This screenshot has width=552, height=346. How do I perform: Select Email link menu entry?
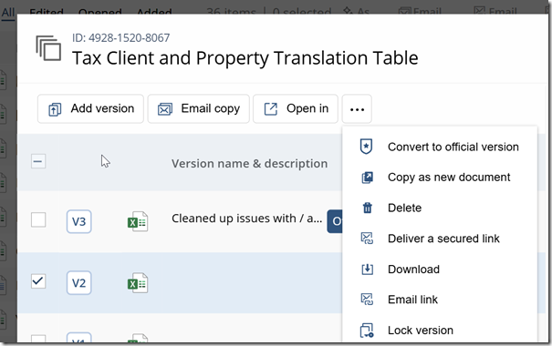tap(440, 300)
